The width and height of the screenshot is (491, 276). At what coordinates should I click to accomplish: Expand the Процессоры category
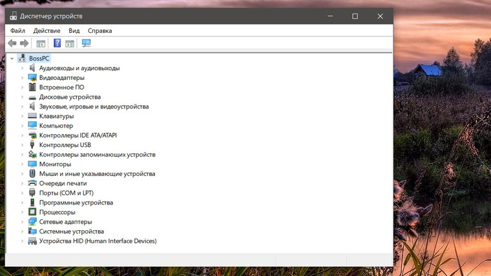pyautogui.click(x=22, y=212)
